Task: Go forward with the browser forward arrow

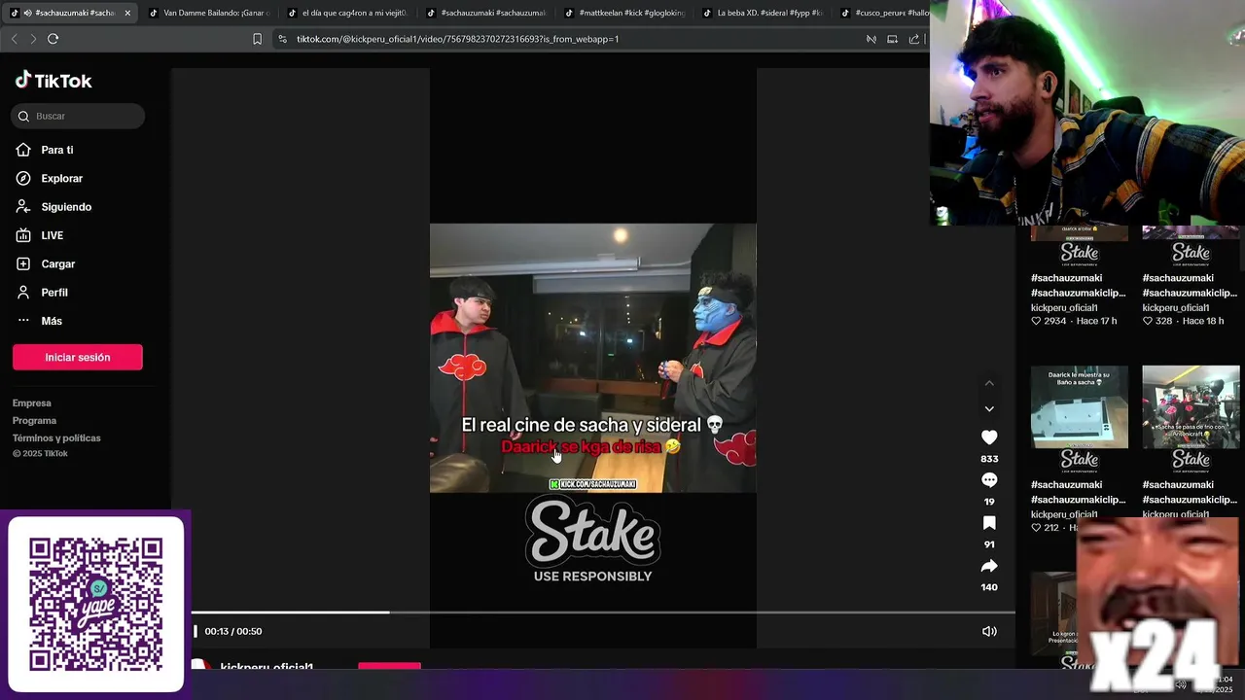Action: coord(33,39)
